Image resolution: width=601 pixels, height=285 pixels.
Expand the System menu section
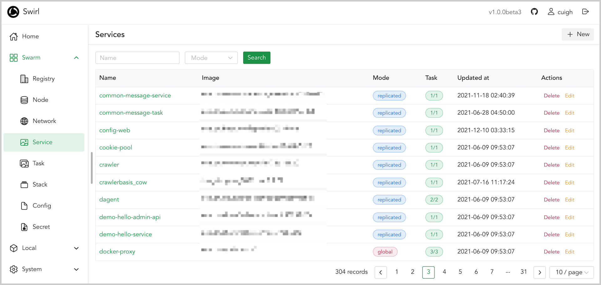pos(76,269)
